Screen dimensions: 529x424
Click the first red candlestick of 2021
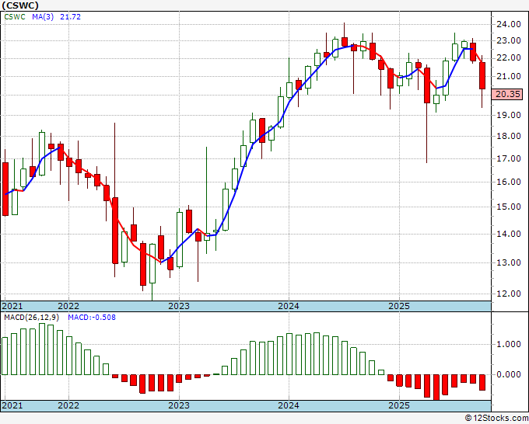pyautogui.click(x=5, y=189)
